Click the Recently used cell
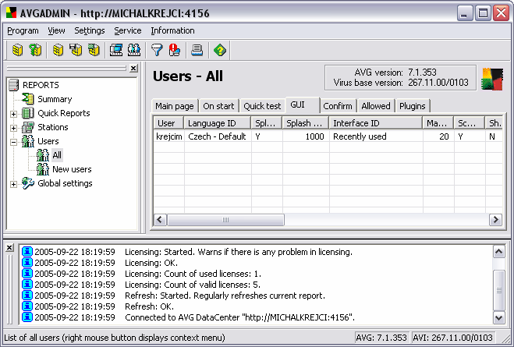Viewport: 514px width, 347px height. [376, 136]
